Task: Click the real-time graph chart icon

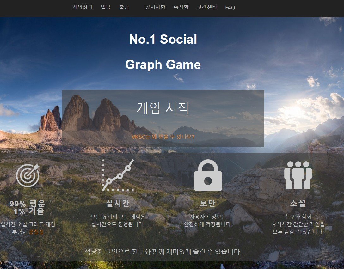Action: pyautogui.click(x=118, y=175)
